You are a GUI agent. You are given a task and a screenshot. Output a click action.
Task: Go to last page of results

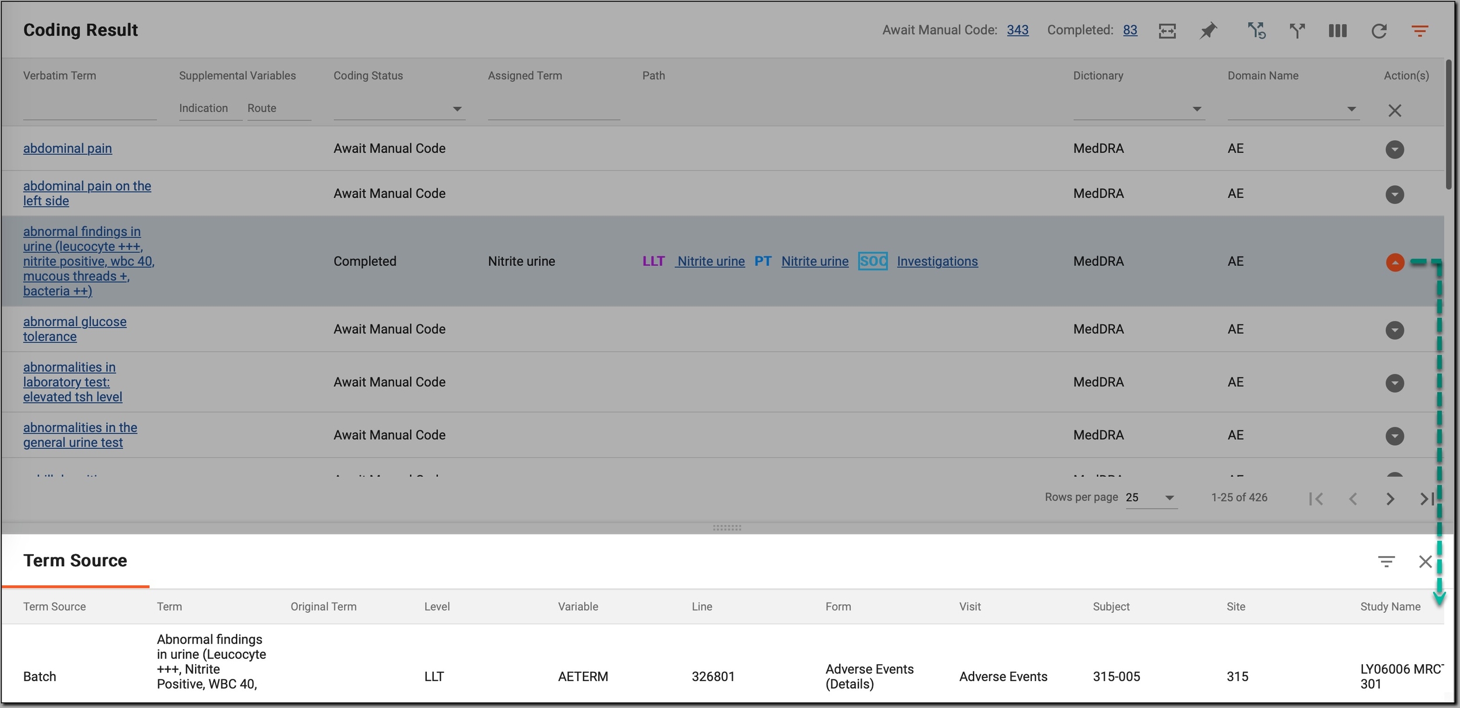coord(1426,499)
